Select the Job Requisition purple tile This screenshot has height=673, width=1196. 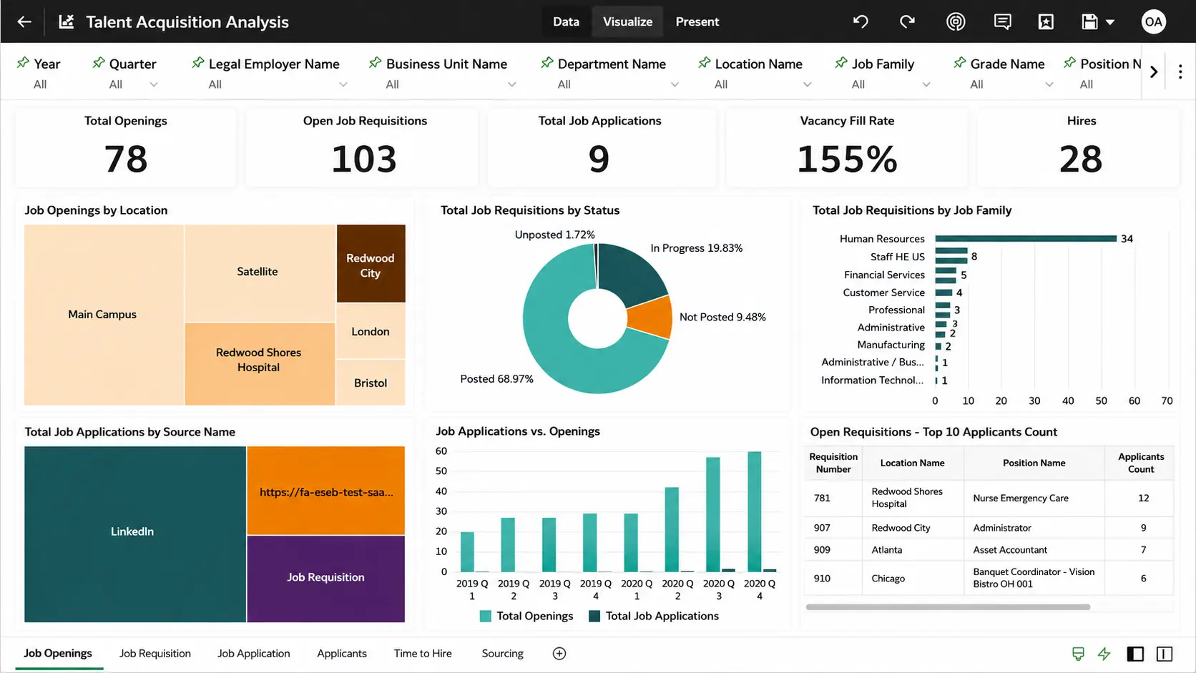tap(326, 579)
